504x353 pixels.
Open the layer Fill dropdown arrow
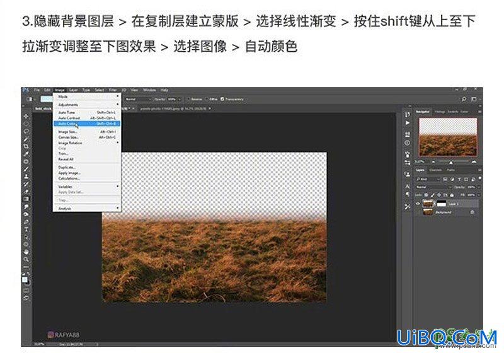click(479, 195)
